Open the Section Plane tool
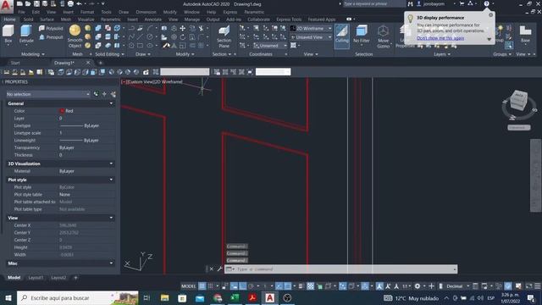This screenshot has width=542, height=305. (224, 36)
